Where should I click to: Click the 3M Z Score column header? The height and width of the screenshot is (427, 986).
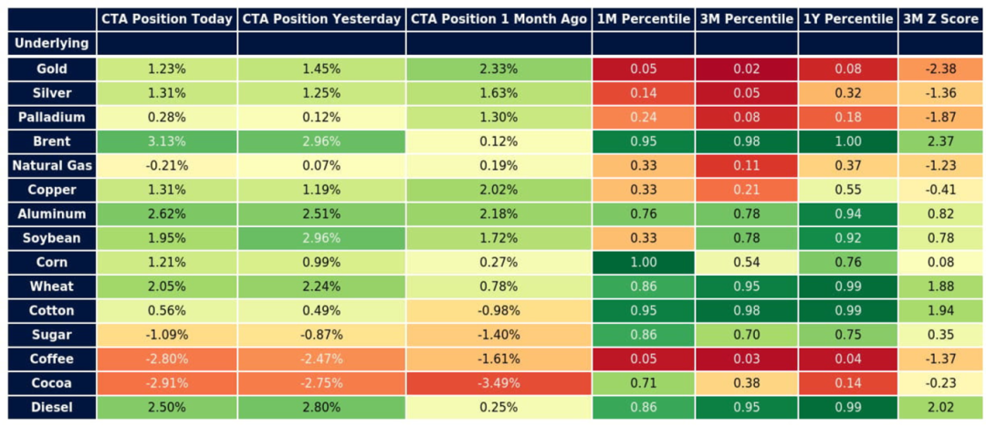click(942, 19)
